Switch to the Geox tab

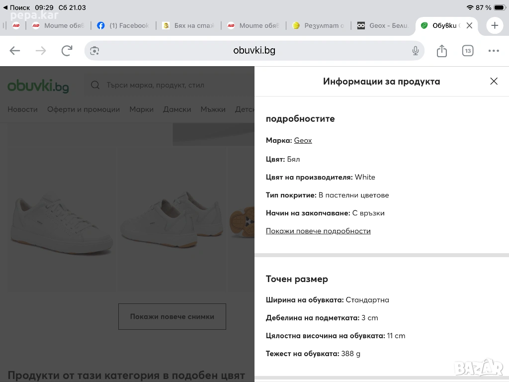[x=383, y=26]
